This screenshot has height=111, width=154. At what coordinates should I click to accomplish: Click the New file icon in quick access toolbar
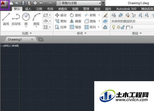(x=11, y=3)
